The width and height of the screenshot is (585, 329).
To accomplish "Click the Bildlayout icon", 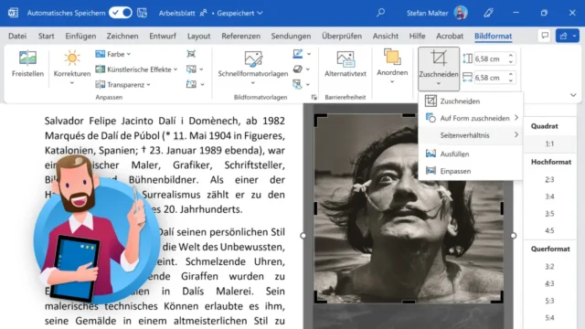I will tap(298, 85).
